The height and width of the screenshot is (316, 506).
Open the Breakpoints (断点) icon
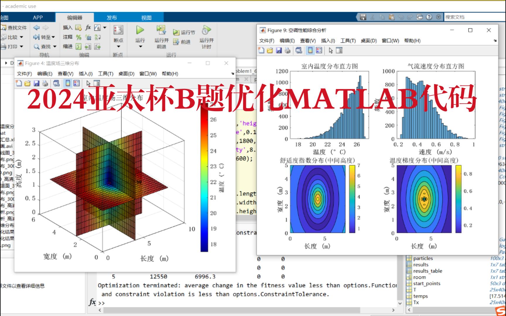click(118, 30)
